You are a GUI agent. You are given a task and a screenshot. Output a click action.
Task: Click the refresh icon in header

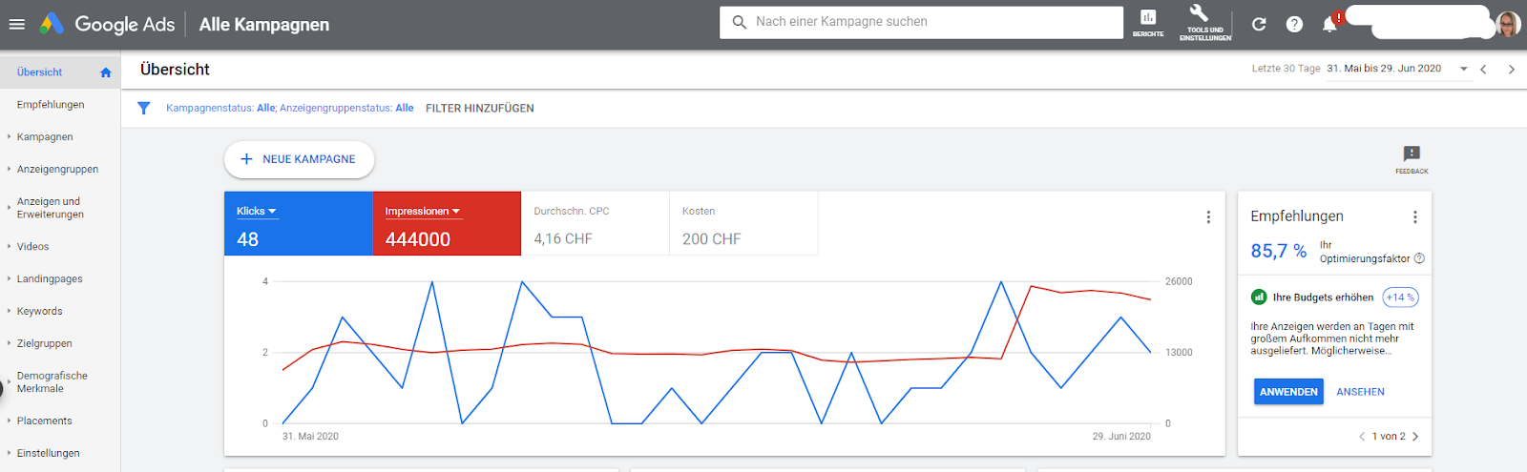1259,24
